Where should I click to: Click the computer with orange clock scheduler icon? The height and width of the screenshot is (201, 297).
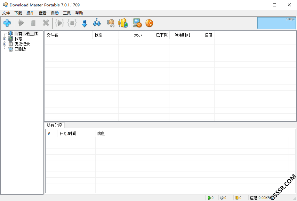pos(137,23)
